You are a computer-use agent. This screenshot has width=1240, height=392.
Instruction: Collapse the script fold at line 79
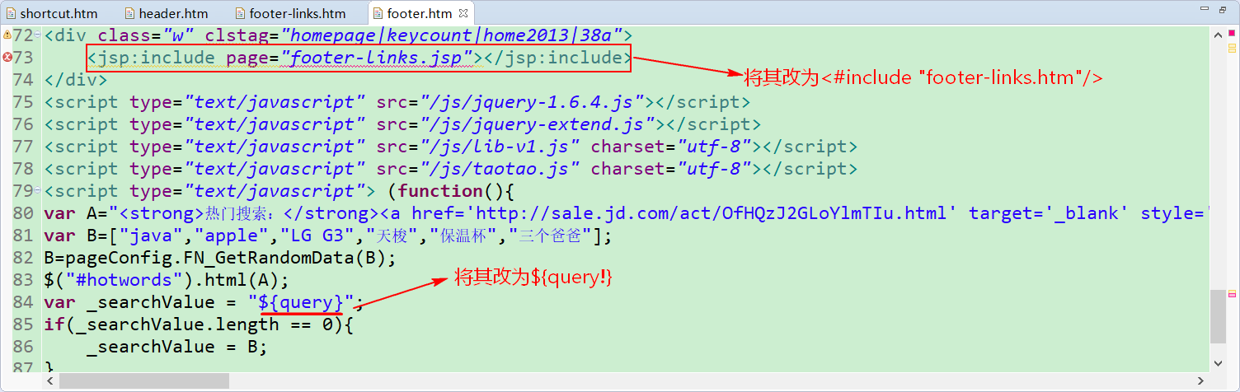click(38, 190)
